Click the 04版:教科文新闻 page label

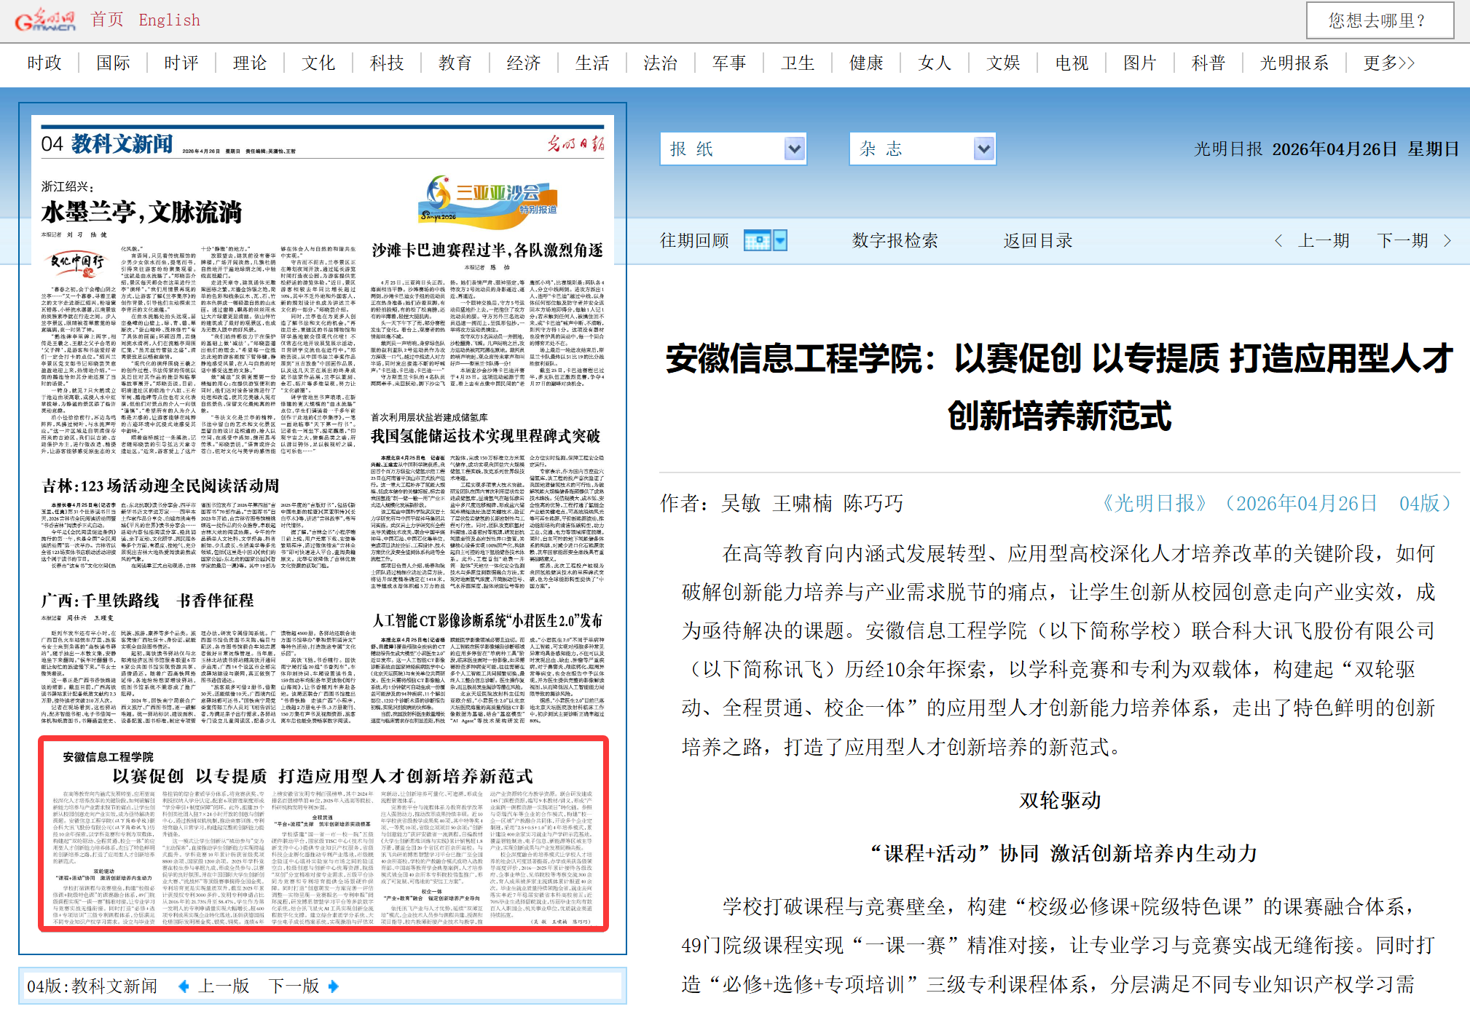93,986
